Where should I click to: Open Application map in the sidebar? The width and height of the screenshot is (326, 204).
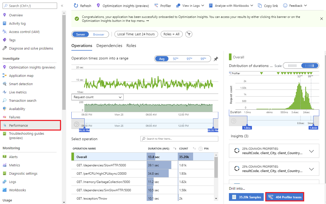25,76
